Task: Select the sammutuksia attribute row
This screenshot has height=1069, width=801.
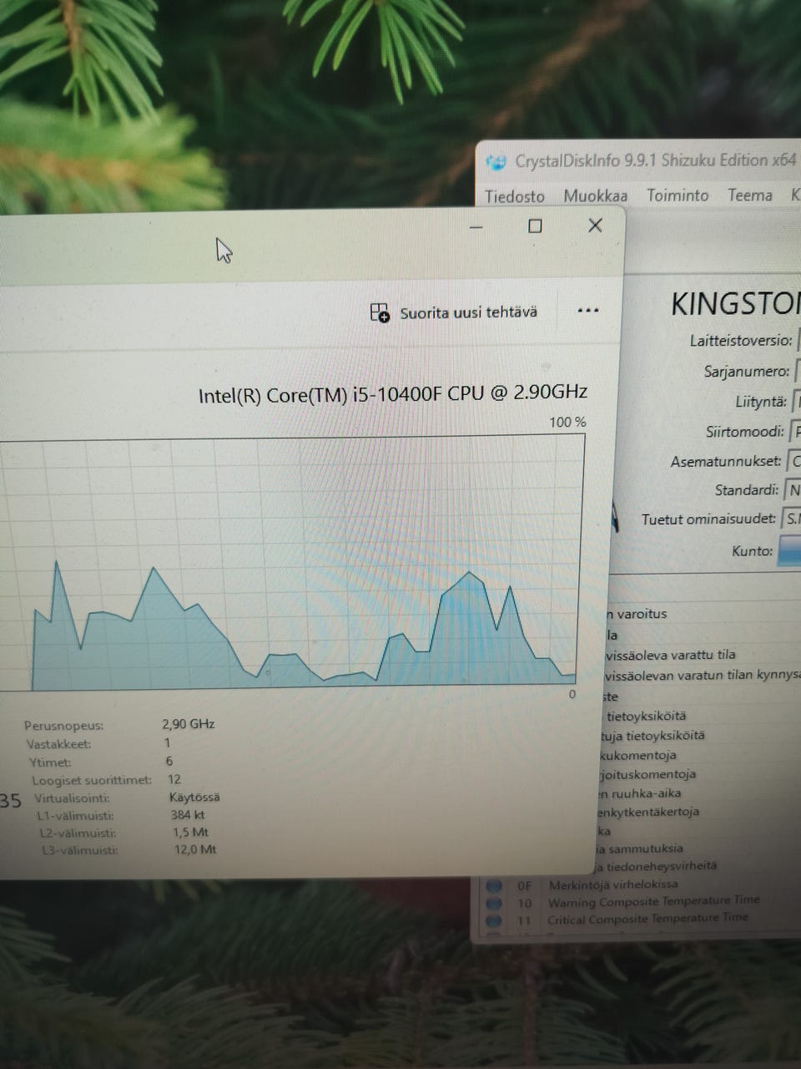Action: tap(699, 849)
